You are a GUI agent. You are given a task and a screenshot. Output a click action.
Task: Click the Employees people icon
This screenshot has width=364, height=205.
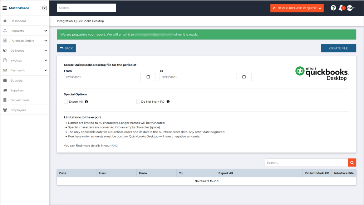[5, 110]
